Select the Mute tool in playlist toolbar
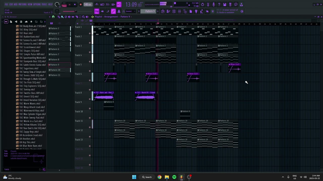The image size is (323, 181). click(69, 17)
